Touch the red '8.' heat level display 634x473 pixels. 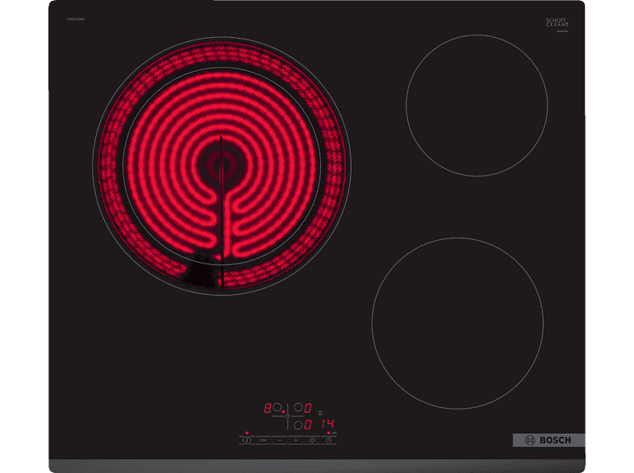[x=268, y=408]
